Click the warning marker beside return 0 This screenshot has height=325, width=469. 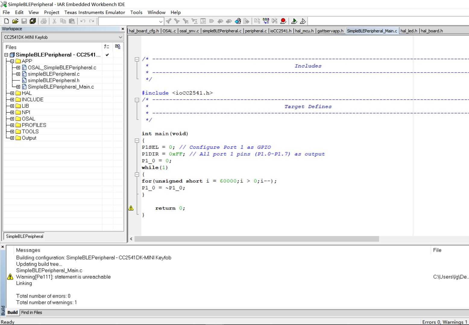point(131,208)
